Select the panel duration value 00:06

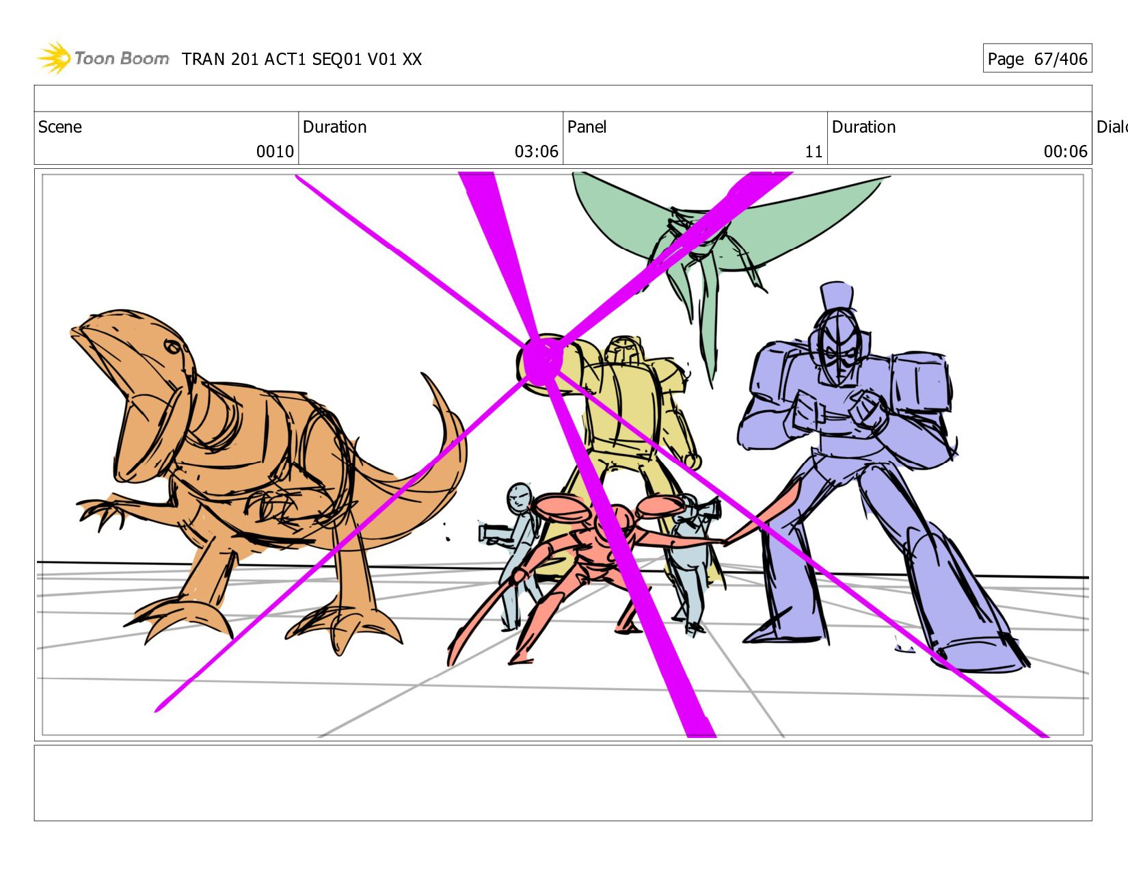[x=1066, y=152]
